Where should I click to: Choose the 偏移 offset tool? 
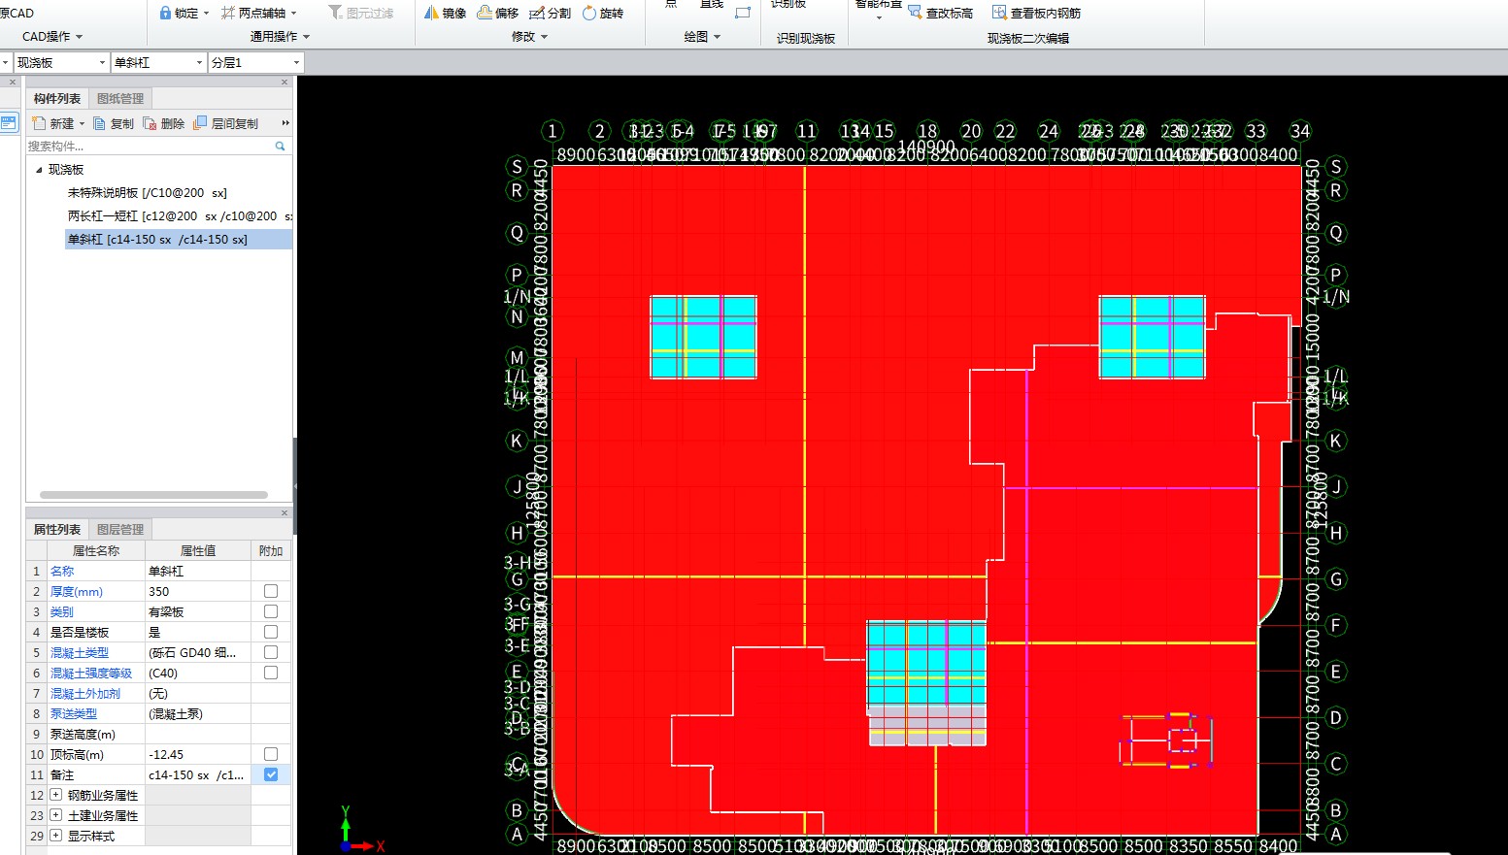click(498, 13)
